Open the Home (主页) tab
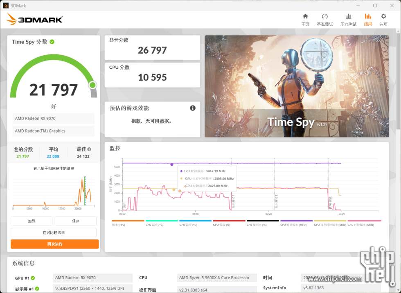The width and height of the screenshot is (401, 293). (x=305, y=20)
